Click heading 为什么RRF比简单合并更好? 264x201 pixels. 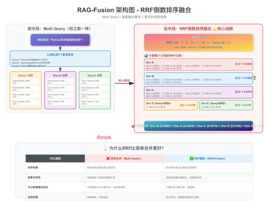pos(137,148)
